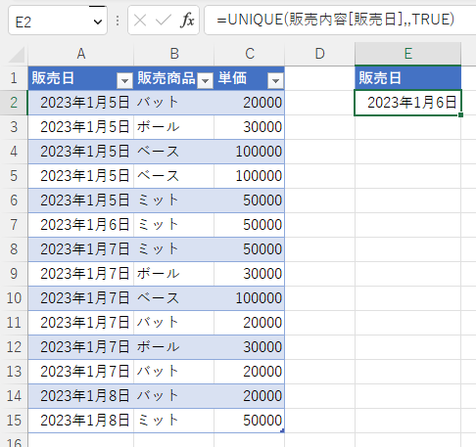This screenshot has width=476, height=447.
Task: Open the 販売日 filter dropdown
Action: [124, 80]
